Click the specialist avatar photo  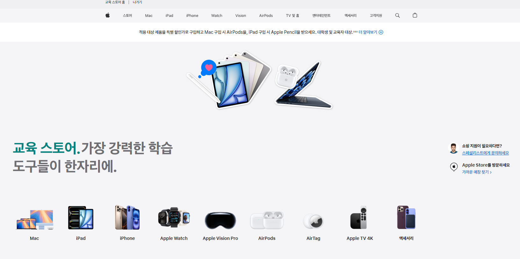tap(453, 148)
